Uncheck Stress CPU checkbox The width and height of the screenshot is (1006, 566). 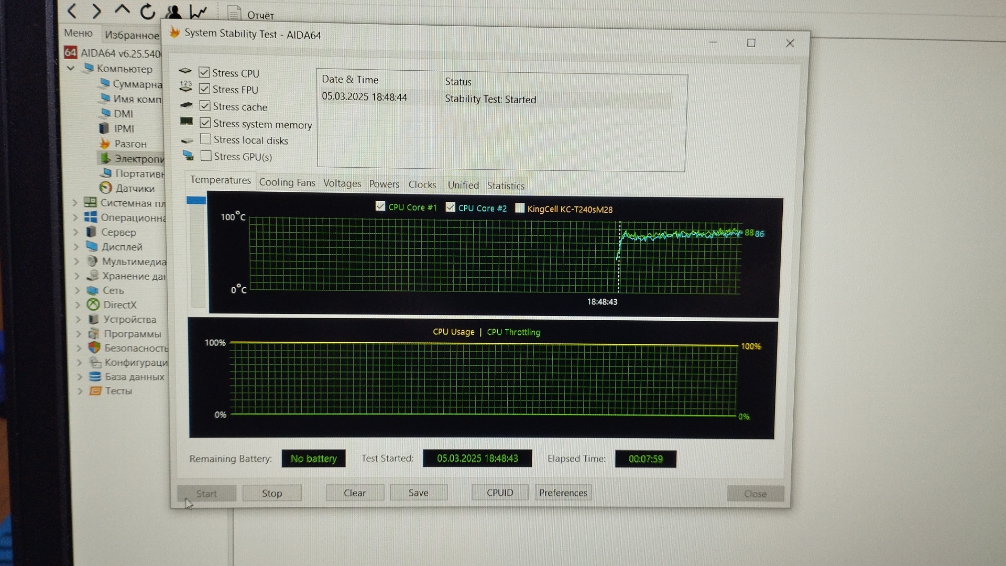click(204, 72)
